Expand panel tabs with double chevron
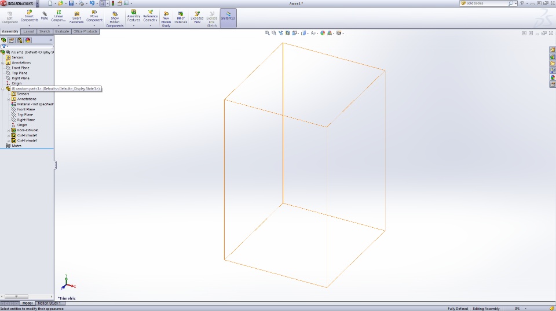Image resolution: width=556 pixels, height=311 pixels. [x=51, y=40]
